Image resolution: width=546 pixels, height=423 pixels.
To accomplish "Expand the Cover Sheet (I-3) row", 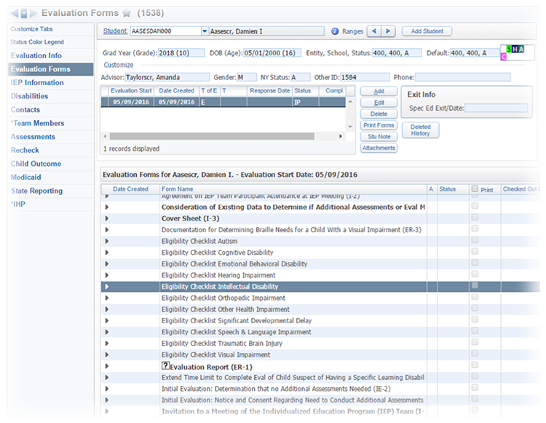I will [107, 218].
